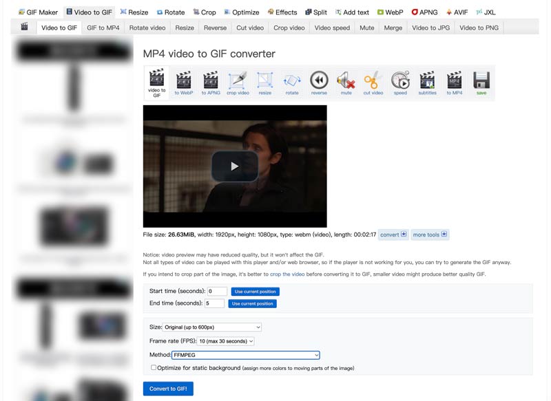551x401 pixels.
Task: Select the mute speaker toolbar icon
Action: pyautogui.click(x=346, y=83)
